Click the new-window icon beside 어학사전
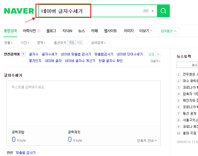The image size is (198, 156). pyautogui.click(x=39, y=31)
